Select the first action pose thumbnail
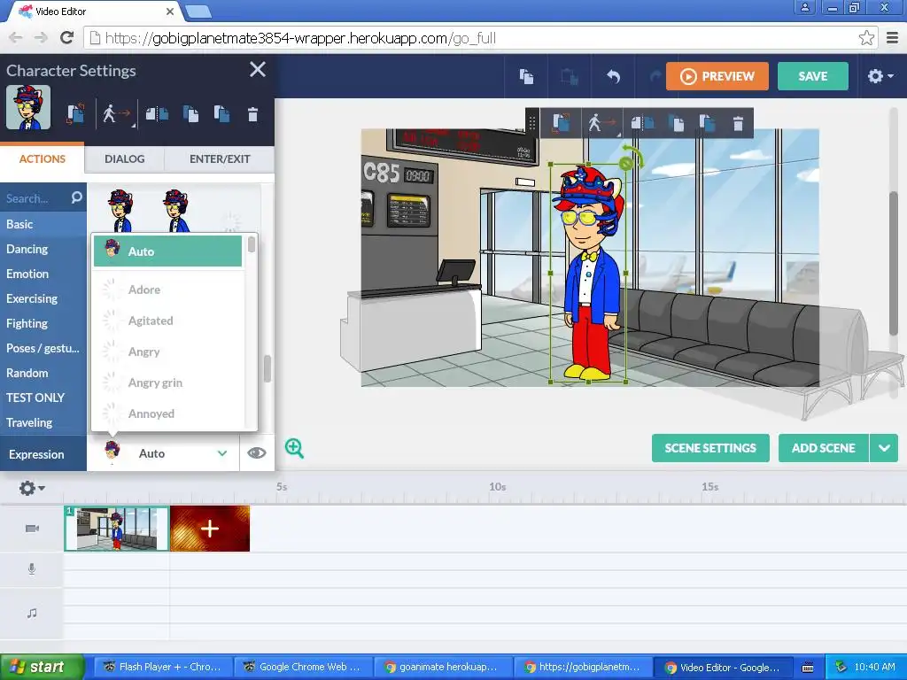The width and height of the screenshot is (907, 680). (120, 211)
